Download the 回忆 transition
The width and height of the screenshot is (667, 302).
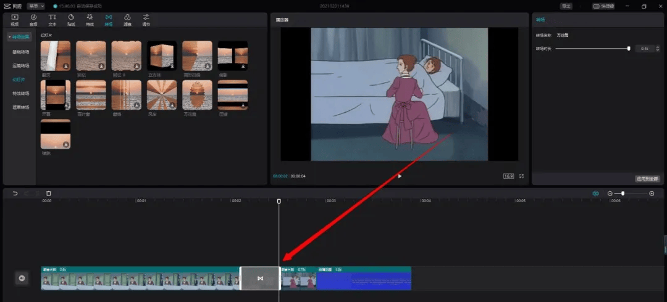coord(101,67)
